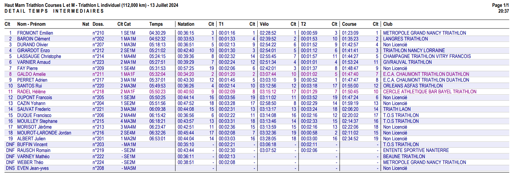Image resolution: width=513 pixels, height=176 pixels.
Task: Click the Doss. column header
Action: pos(98,24)
